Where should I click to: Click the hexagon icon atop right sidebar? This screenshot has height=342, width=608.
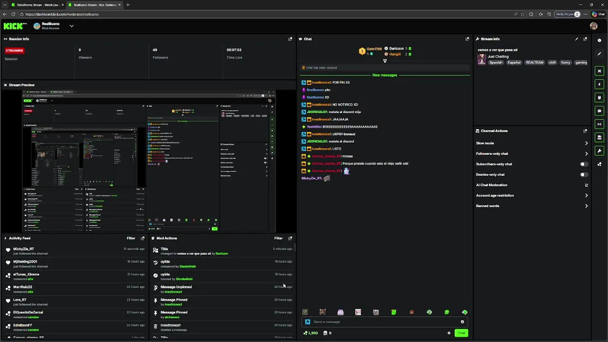point(599,40)
